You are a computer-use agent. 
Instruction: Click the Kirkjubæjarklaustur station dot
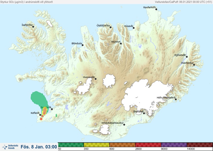[x=124, y=125]
